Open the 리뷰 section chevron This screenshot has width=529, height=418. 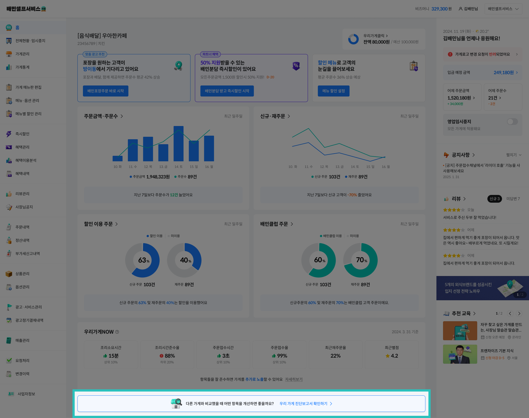click(x=465, y=199)
